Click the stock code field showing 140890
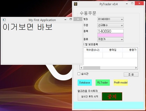This screenshot has height=111, width=146. [x=110, y=31]
